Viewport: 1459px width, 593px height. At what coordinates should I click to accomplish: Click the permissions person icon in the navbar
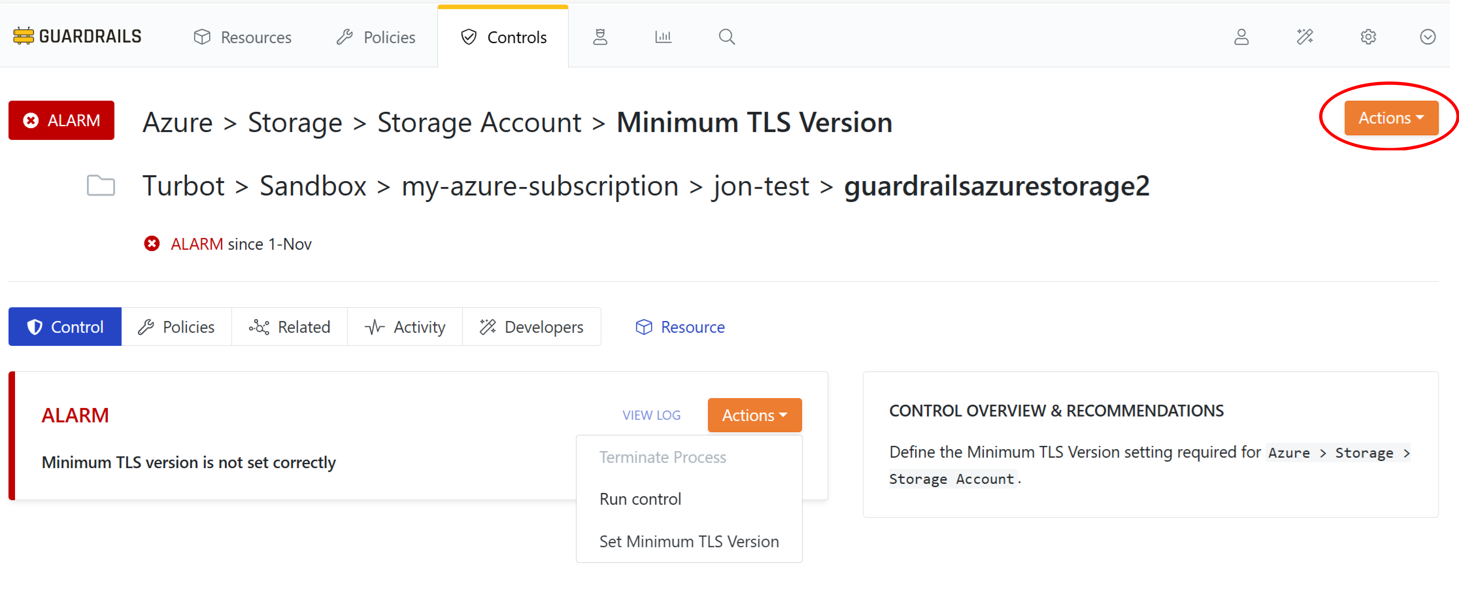[600, 36]
